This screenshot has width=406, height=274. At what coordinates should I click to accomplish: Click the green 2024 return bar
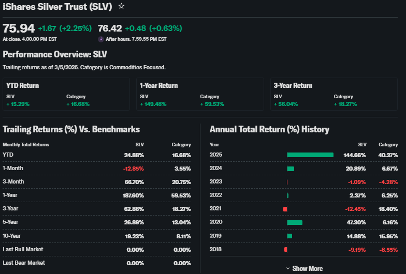pyautogui.click(x=291, y=169)
